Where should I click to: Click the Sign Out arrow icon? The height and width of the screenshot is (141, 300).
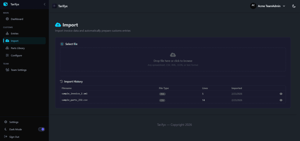6,137
